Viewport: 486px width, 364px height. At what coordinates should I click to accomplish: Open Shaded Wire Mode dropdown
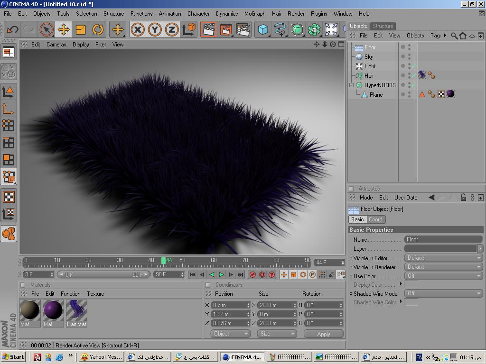tap(444, 293)
